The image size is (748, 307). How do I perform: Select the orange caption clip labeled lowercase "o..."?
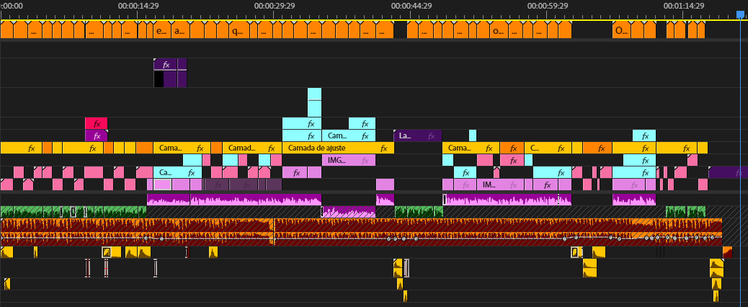tap(498, 31)
